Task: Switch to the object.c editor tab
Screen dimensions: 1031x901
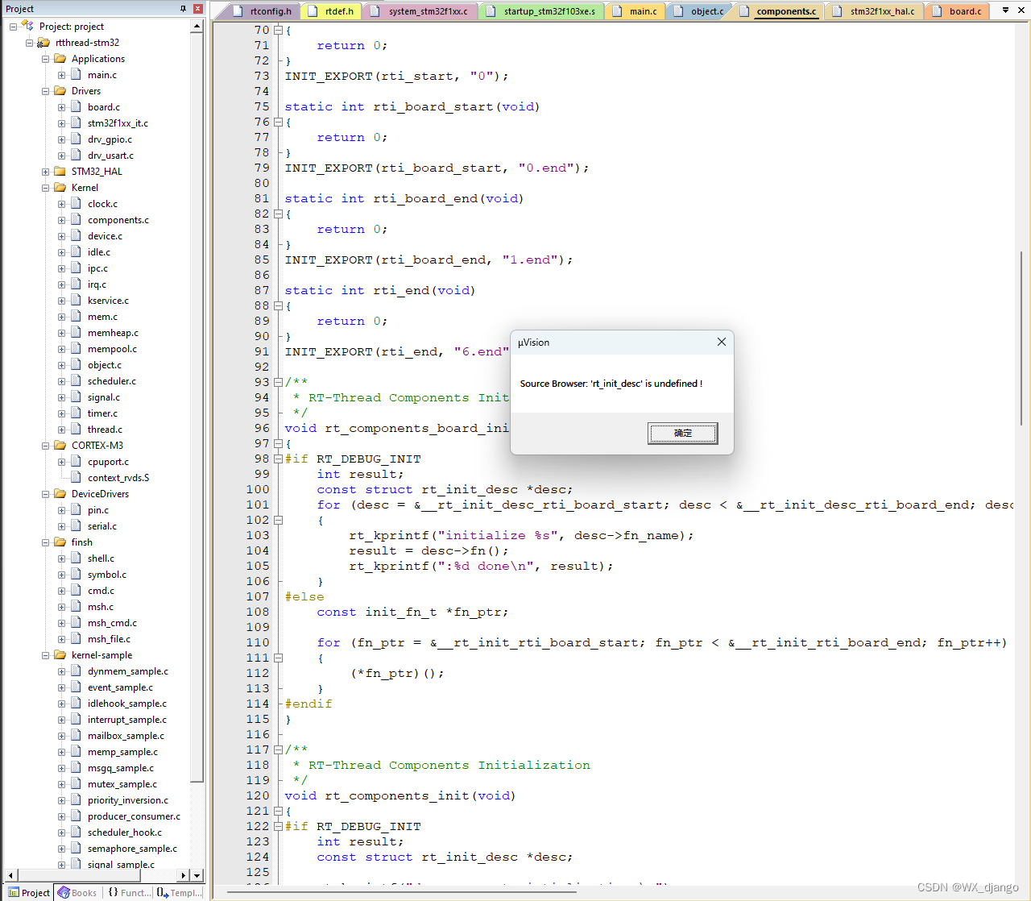Action: point(699,11)
